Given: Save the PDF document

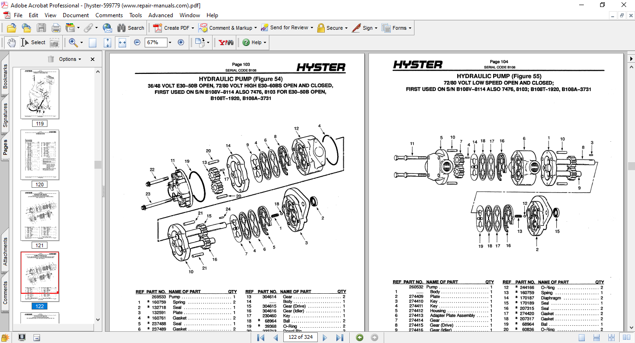Looking at the screenshot, I should point(41,28).
